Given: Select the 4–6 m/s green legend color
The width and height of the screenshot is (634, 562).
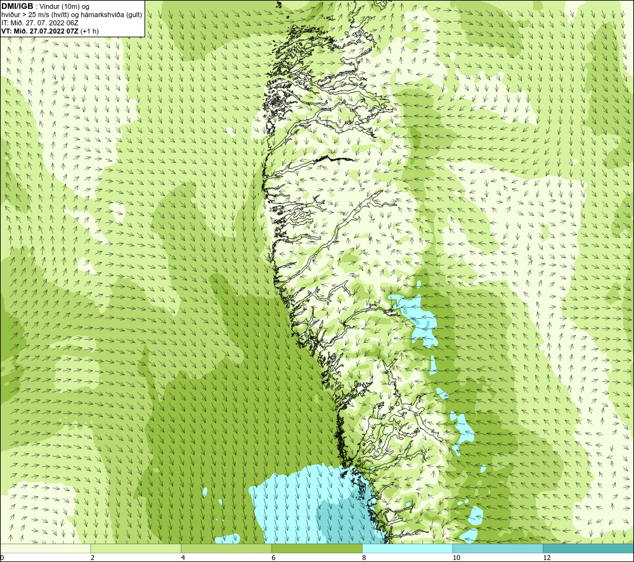Looking at the screenshot, I should tap(226, 548).
